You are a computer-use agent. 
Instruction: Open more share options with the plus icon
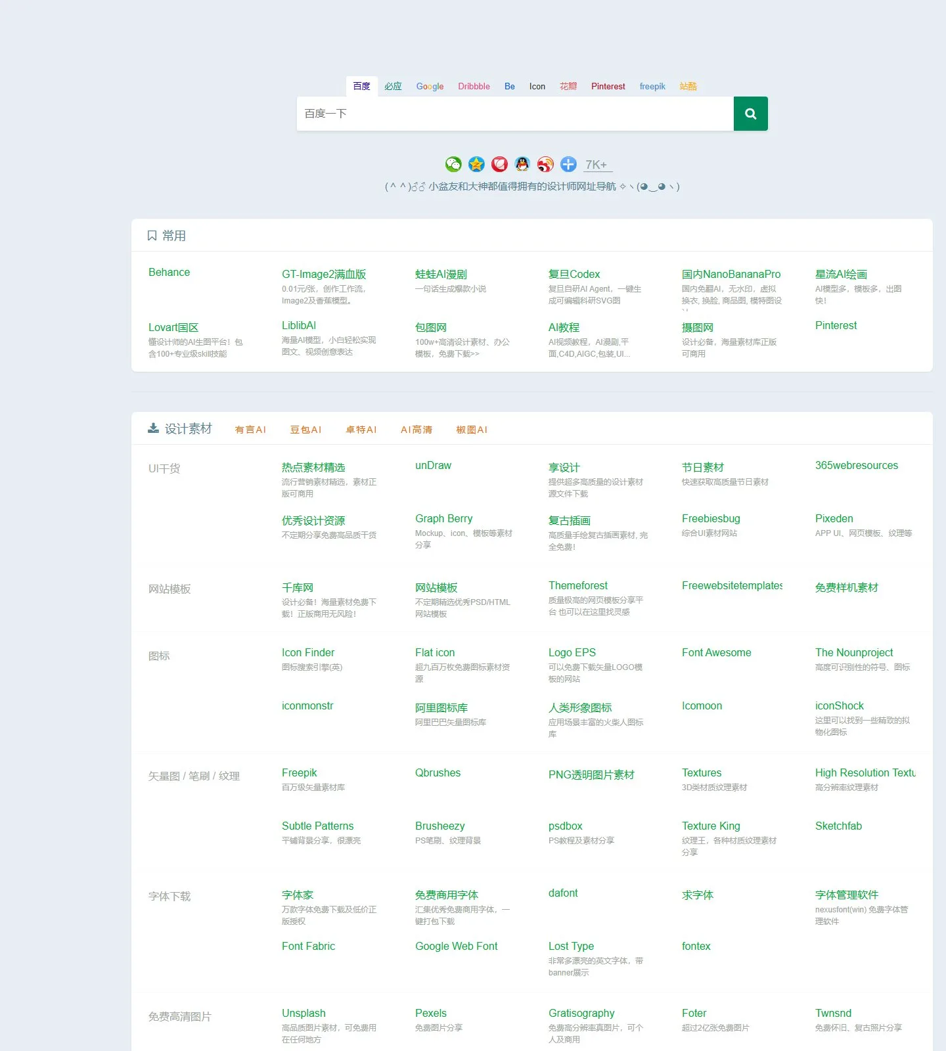point(568,164)
